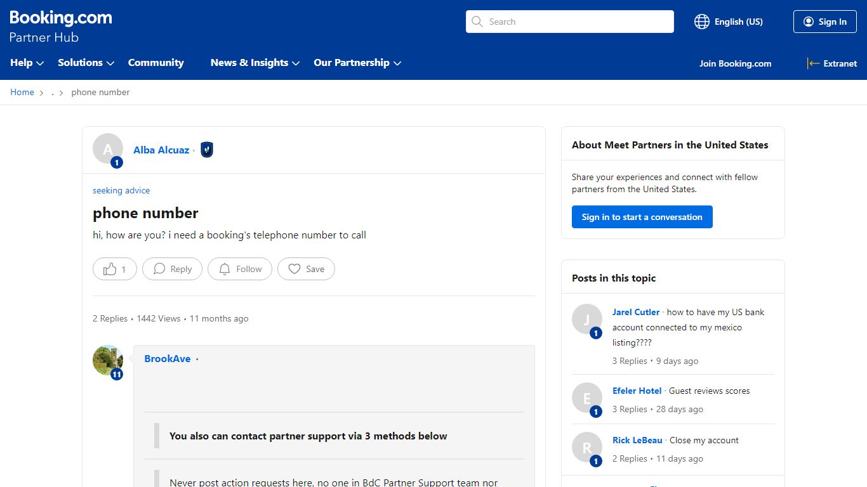867x487 pixels.
Task: Open Efeler Hotel's profile link
Action: coord(637,391)
